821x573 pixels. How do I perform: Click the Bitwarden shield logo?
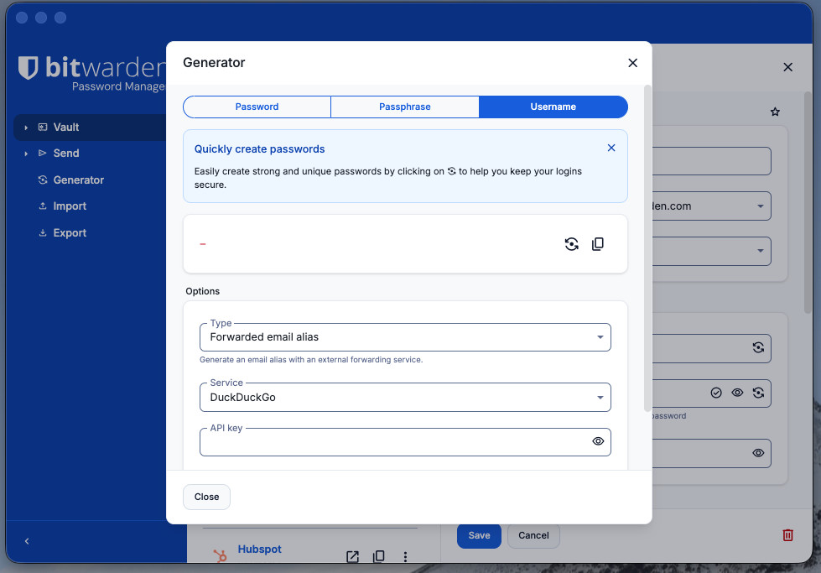click(29, 68)
